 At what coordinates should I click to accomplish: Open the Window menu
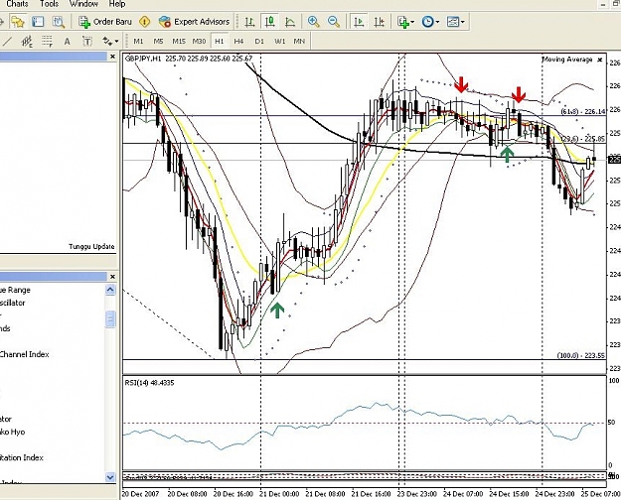[83, 4]
